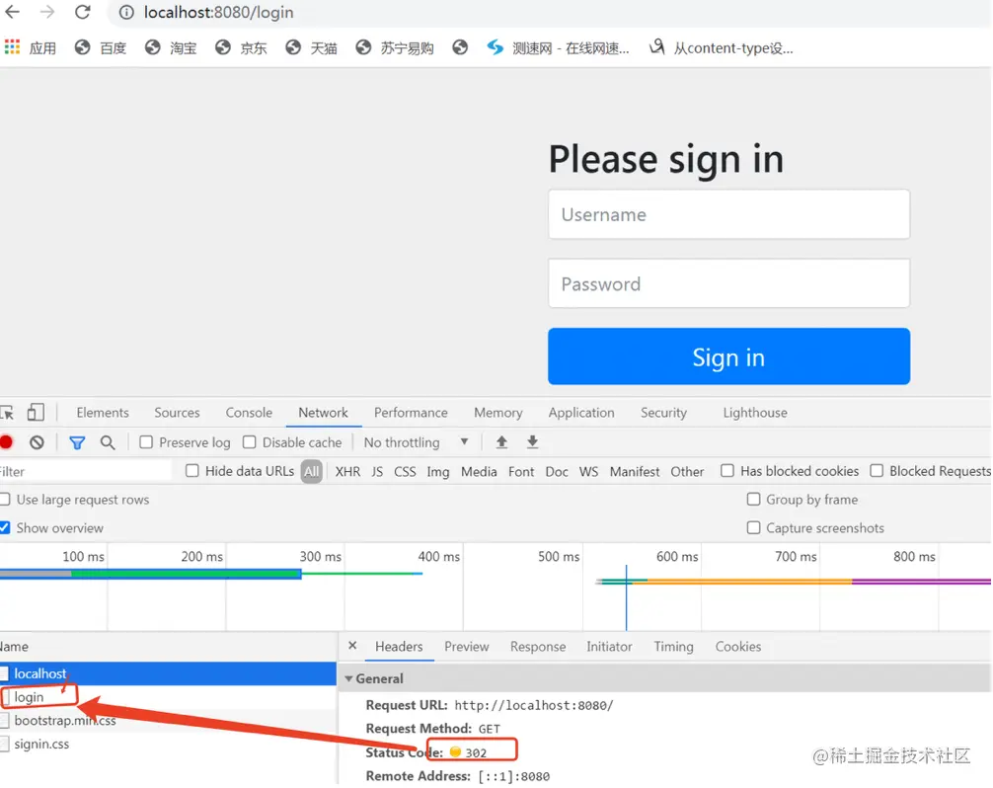Focus the Username field
993x788 pixels.
(x=728, y=214)
